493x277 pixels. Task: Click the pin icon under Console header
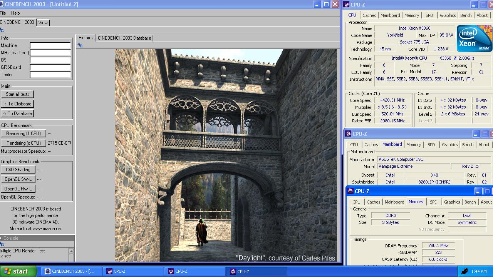[x=2, y=244]
